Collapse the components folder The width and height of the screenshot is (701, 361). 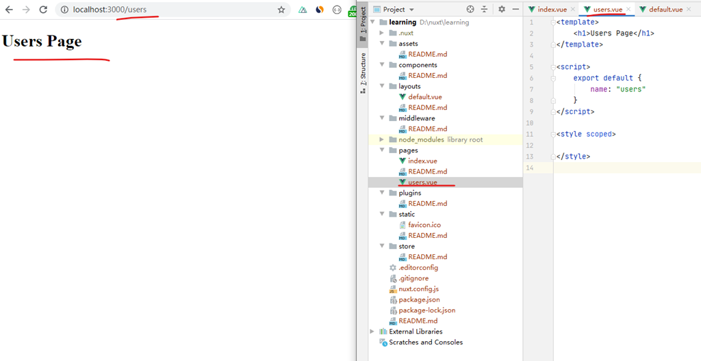coord(382,65)
